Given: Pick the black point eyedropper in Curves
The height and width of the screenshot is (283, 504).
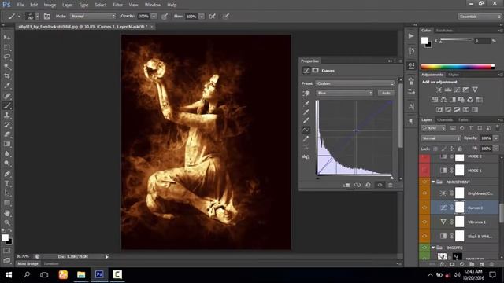Looking at the screenshot, I should 306,103.
